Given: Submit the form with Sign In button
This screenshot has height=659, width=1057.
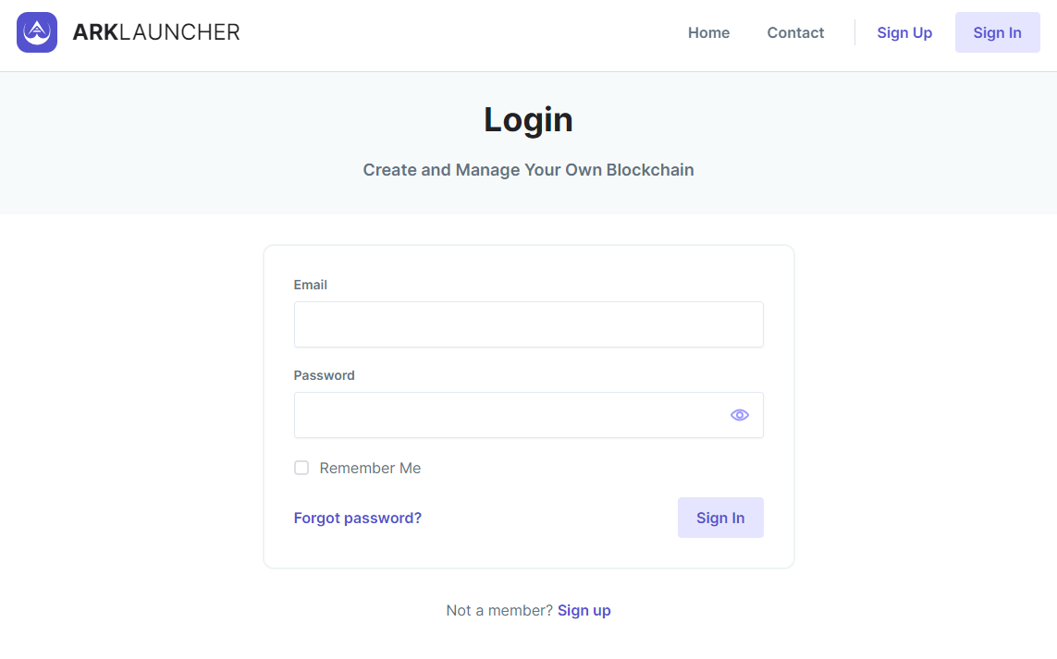Looking at the screenshot, I should (x=720, y=518).
